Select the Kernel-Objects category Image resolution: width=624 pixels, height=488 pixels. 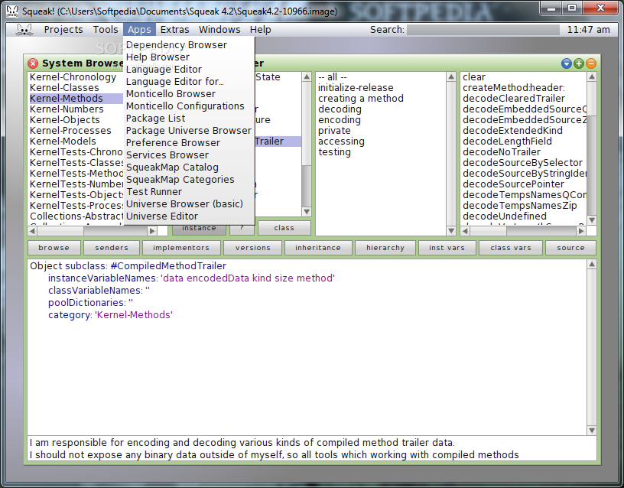click(65, 120)
